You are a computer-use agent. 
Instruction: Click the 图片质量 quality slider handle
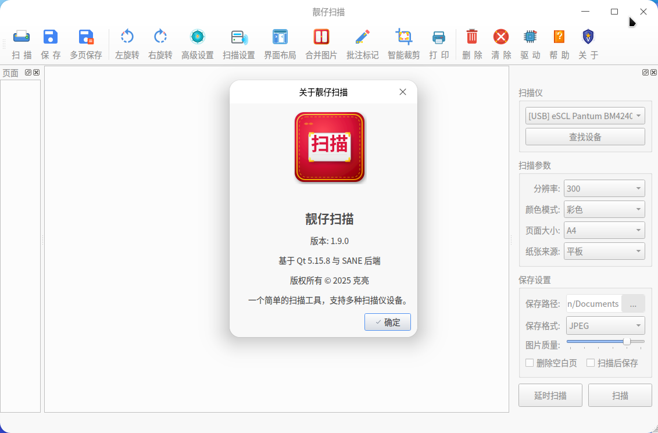tap(627, 342)
